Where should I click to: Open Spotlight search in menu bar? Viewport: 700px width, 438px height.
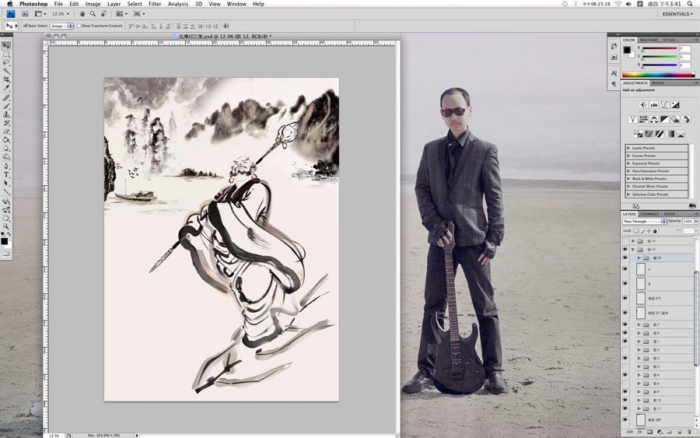click(x=690, y=4)
